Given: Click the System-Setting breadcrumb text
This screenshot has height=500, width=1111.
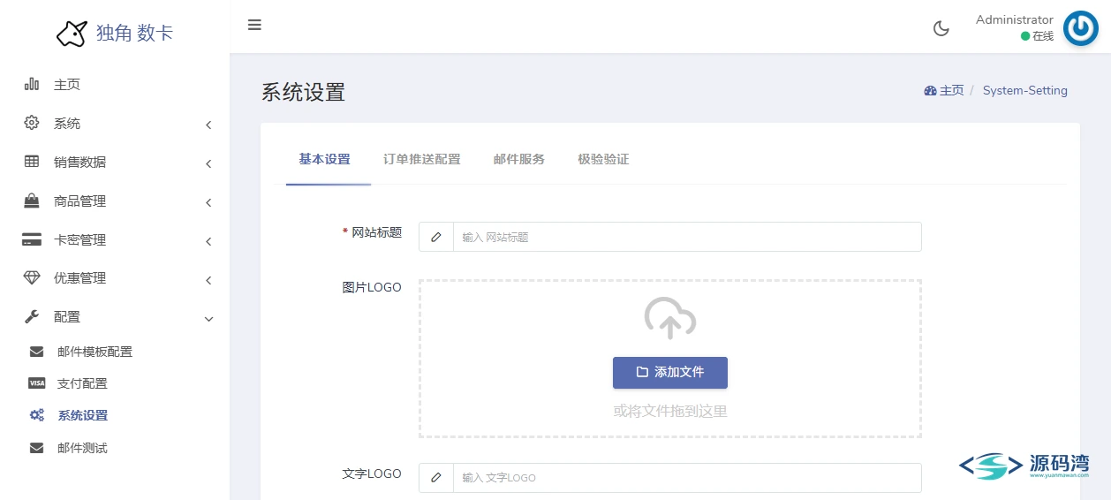Looking at the screenshot, I should [x=1024, y=91].
